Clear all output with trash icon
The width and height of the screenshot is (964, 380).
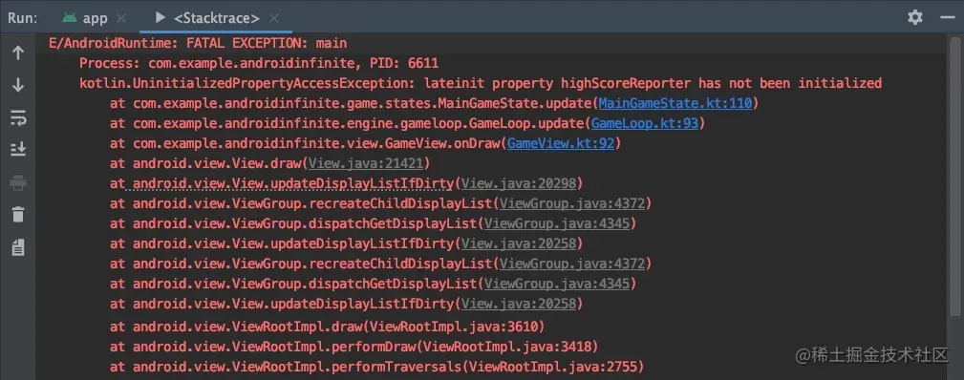(18, 215)
